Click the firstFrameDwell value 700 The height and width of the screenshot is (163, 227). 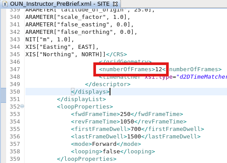pos(136,129)
